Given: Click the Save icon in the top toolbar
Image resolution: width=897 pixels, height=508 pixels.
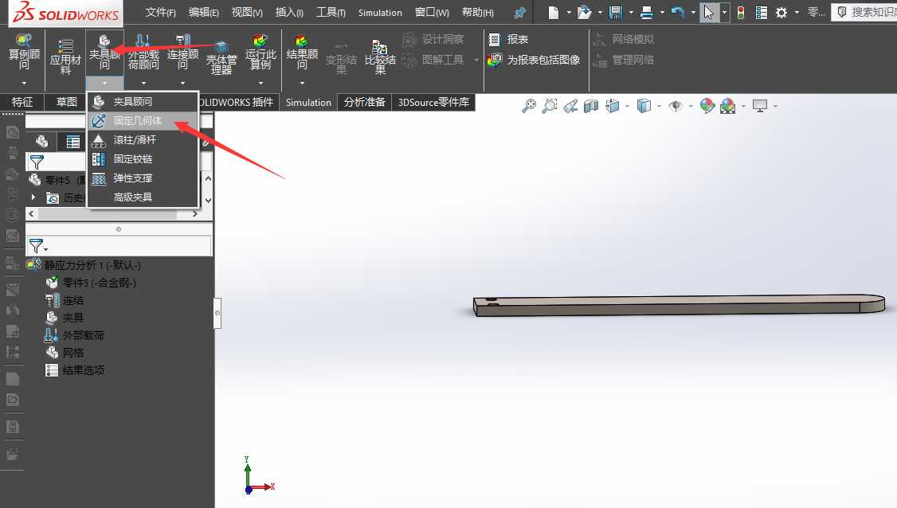Looking at the screenshot, I should click(x=616, y=12).
